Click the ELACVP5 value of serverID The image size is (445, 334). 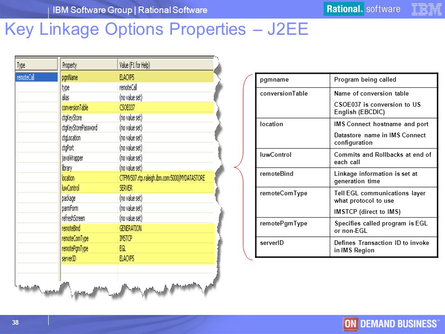[127, 258]
